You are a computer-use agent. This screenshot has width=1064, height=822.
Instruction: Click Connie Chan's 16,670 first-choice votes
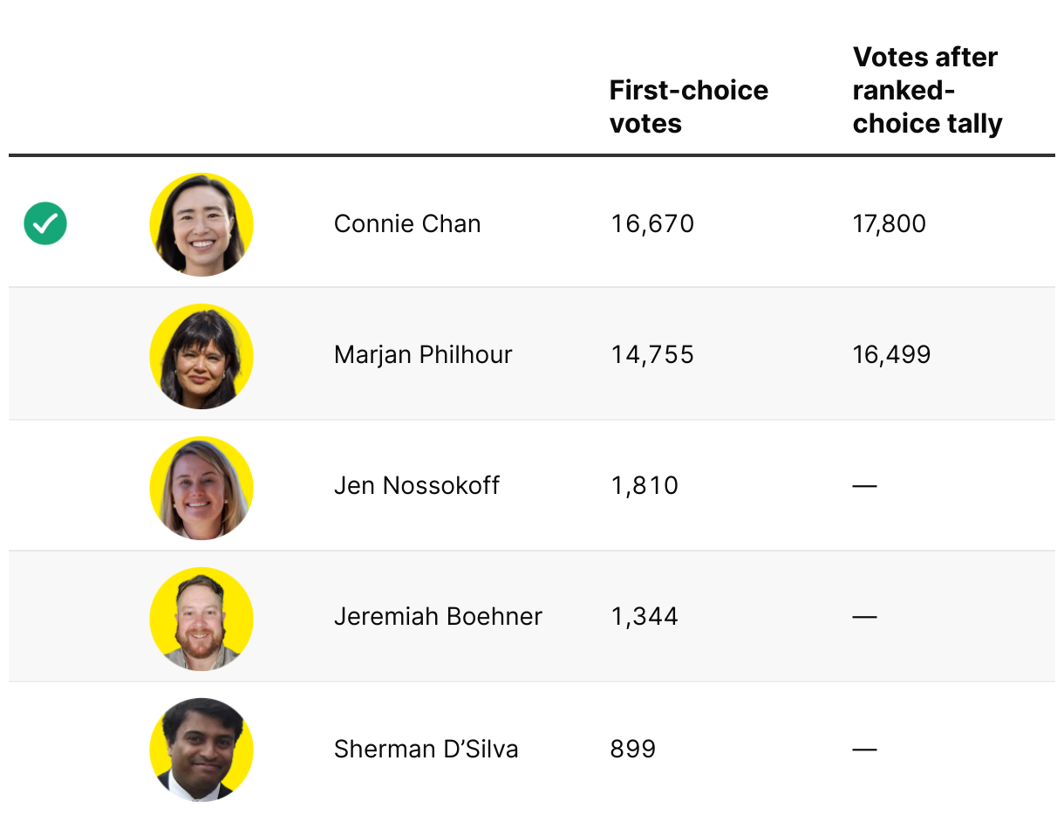652,223
